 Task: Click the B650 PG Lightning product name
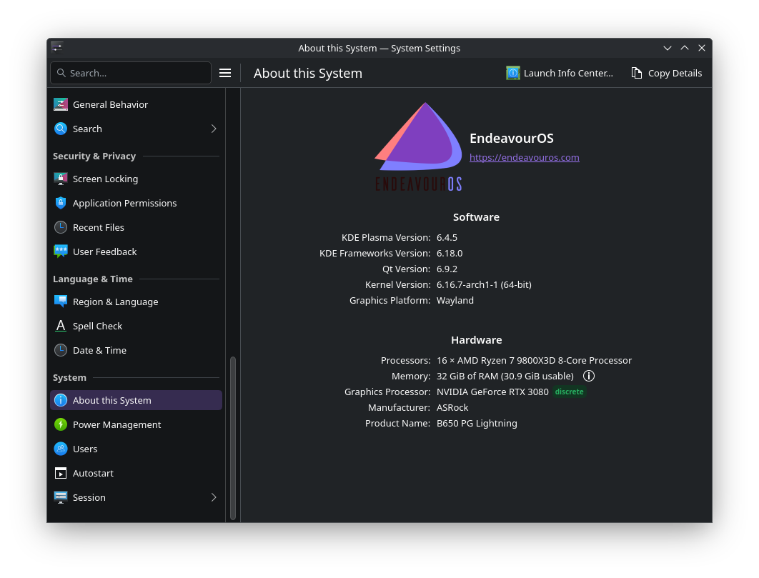(x=477, y=423)
